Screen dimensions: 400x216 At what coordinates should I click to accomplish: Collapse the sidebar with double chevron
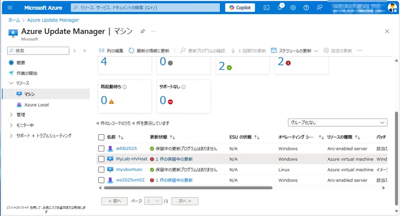84,51
